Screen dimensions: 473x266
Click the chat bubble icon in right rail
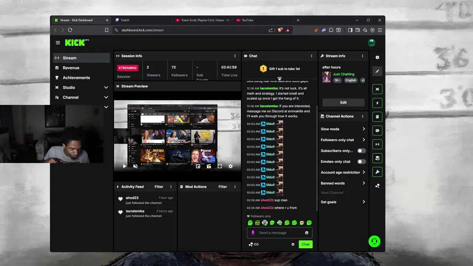pos(377,130)
